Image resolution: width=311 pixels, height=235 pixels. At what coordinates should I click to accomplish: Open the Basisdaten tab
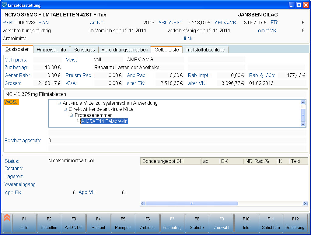click(x=17, y=49)
